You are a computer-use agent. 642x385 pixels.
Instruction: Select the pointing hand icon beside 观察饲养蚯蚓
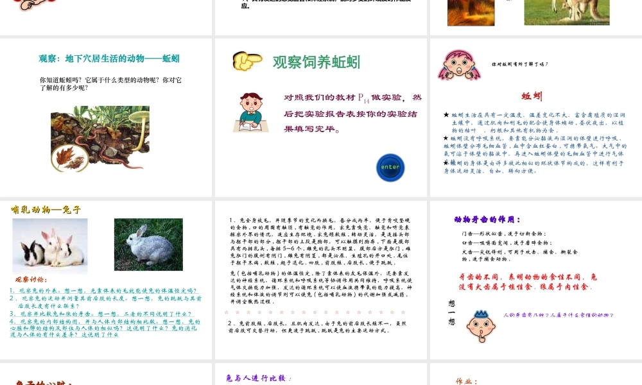[x=247, y=61]
